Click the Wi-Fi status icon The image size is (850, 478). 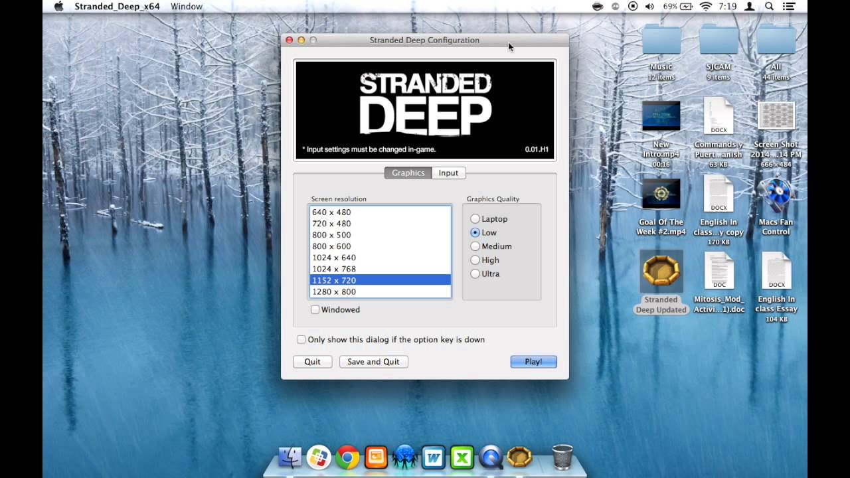[706, 7]
